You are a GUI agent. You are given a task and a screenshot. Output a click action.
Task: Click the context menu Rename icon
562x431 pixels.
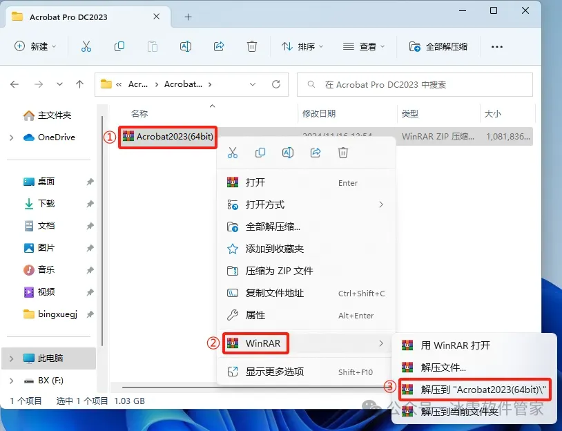coord(288,153)
